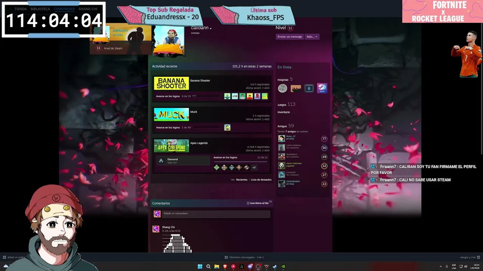This screenshot has height=271, width=483.
Task: Expand the calibann username dropdown arrow
Action: tap(211, 29)
